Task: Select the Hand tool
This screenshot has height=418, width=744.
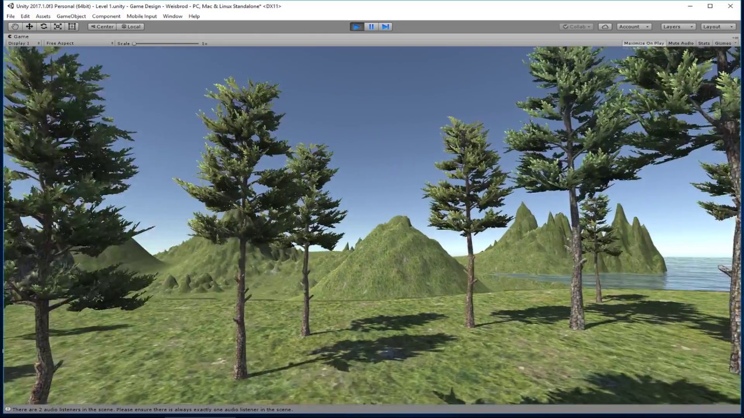Action: point(15,27)
